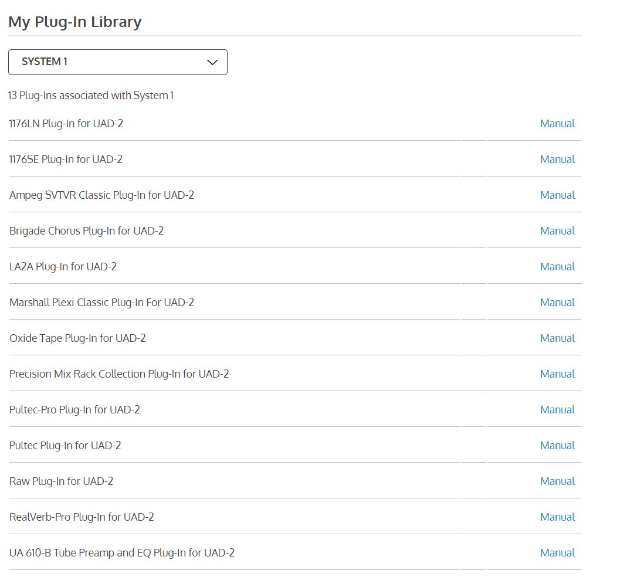
Task: Open the SYSTEM 1 dropdown selector
Action: tap(117, 62)
